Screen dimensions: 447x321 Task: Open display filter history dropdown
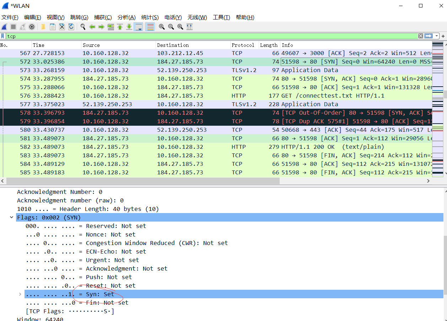tap(436, 36)
